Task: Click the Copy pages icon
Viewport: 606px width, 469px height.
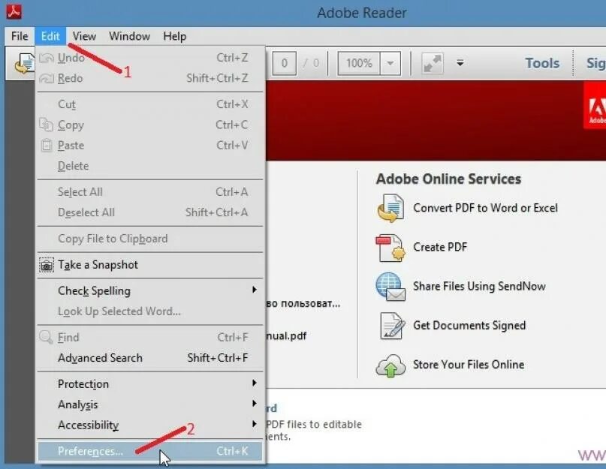Action: [46, 125]
